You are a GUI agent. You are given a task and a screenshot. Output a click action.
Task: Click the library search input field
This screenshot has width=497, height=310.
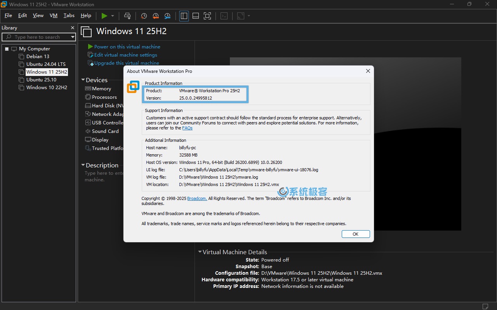point(37,37)
